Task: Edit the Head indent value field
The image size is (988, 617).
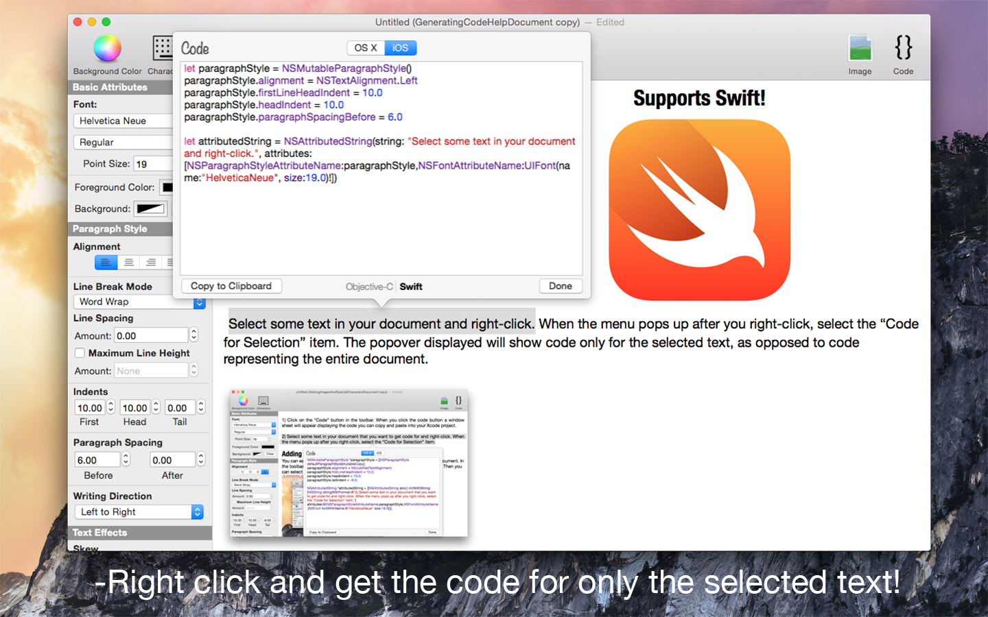Action: 135,408
